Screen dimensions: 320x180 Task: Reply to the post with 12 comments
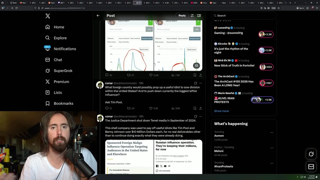tap(108, 108)
